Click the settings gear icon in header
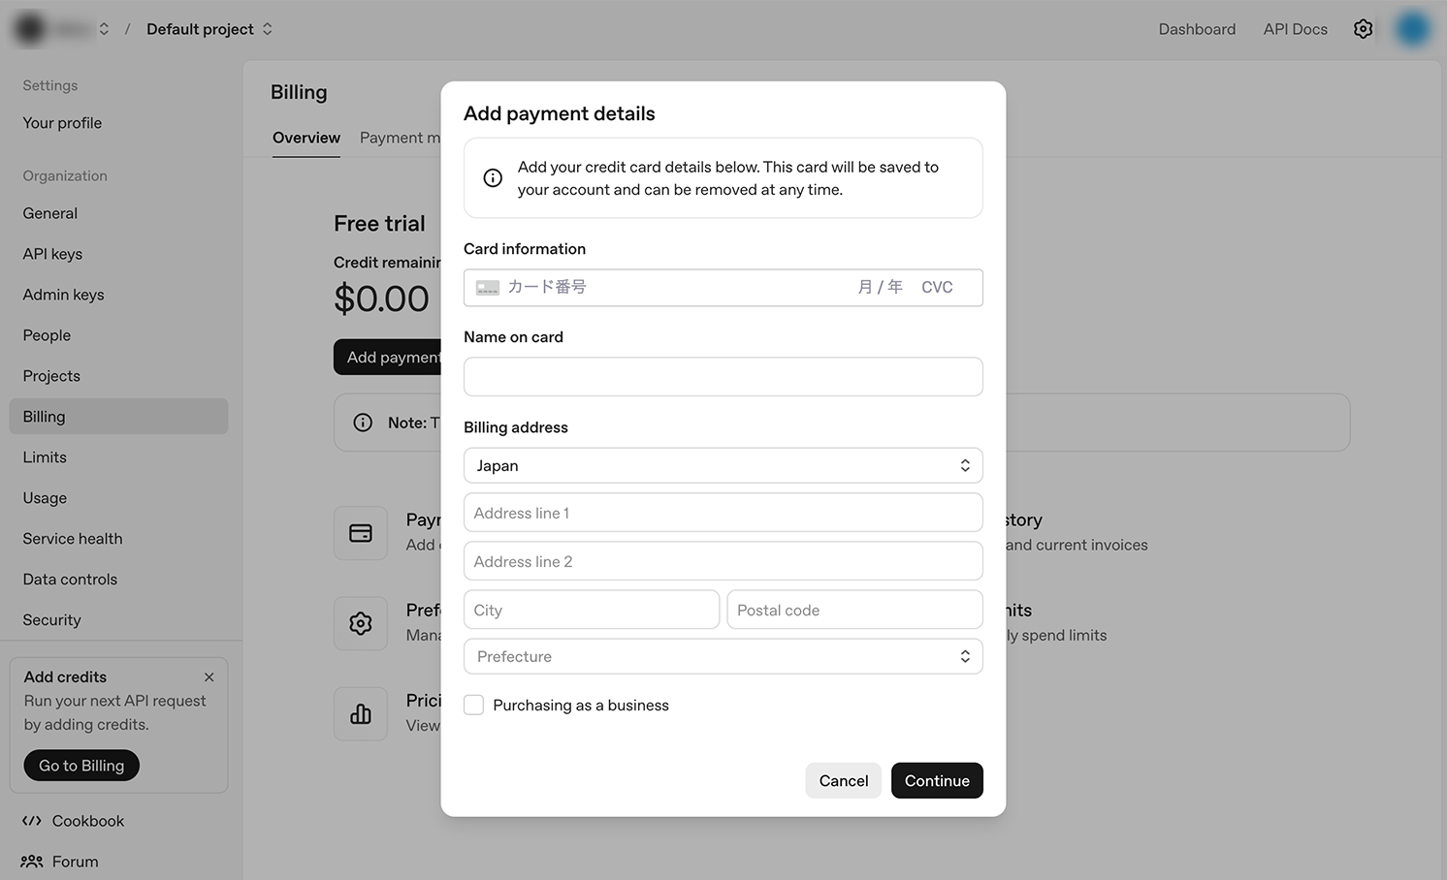This screenshot has height=880, width=1447. 1363,29
